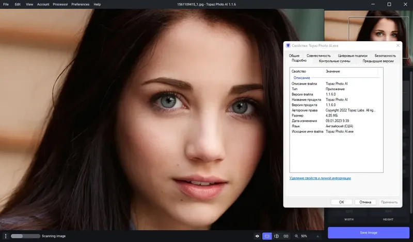Select the side-by-side view icon

tap(286, 236)
